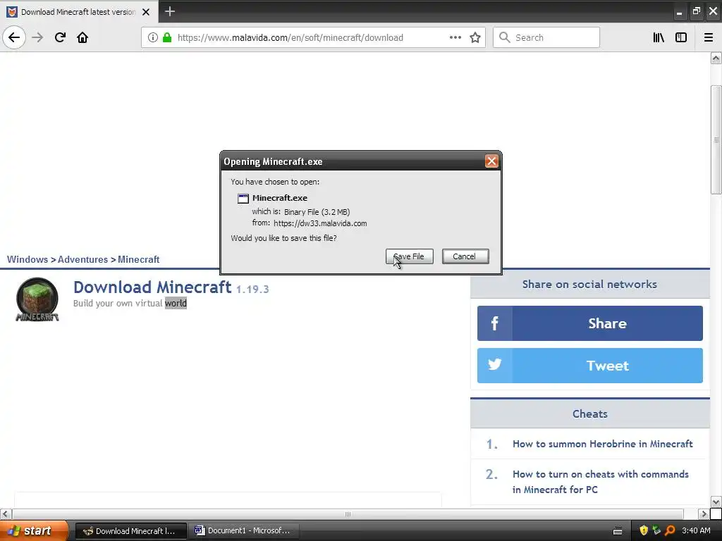Click the yellow security shield tray icon
The width and height of the screenshot is (722, 541).
[x=643, y=531]
